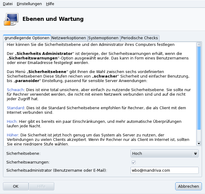205x194 pixels.
Task: Open the Datei menu
Action: pyautogui.click(x=8, y=4)
